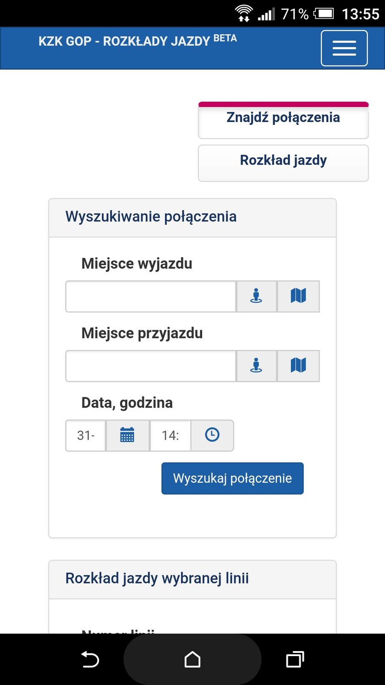
Task: Pick Miejsce przyjazdu on the map
Action: point(298,366)
